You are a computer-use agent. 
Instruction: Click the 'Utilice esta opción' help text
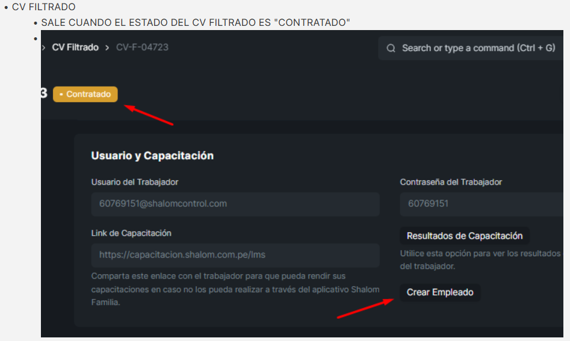(480, 260)
